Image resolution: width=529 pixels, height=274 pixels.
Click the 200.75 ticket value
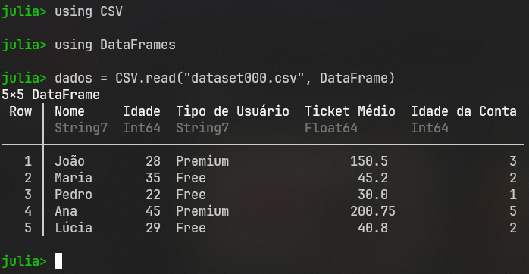coord(373,211)
